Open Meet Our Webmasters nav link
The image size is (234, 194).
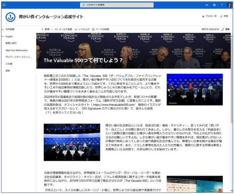click(17, 50)
